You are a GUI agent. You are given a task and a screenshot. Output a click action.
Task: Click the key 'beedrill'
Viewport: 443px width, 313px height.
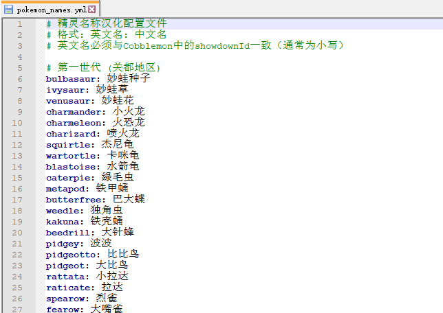[x=67, y=233]
